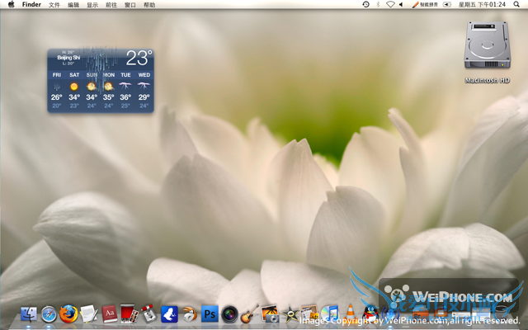Expand the Wi-Fi status menu
Image resolution: width=528 pixels, height=330 pixels.
(x=389, y=5)
